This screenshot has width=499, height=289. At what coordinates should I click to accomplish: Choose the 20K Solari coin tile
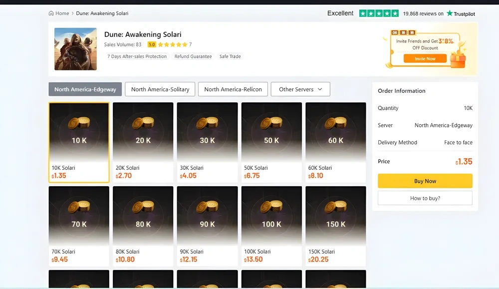tap(143, 142)
